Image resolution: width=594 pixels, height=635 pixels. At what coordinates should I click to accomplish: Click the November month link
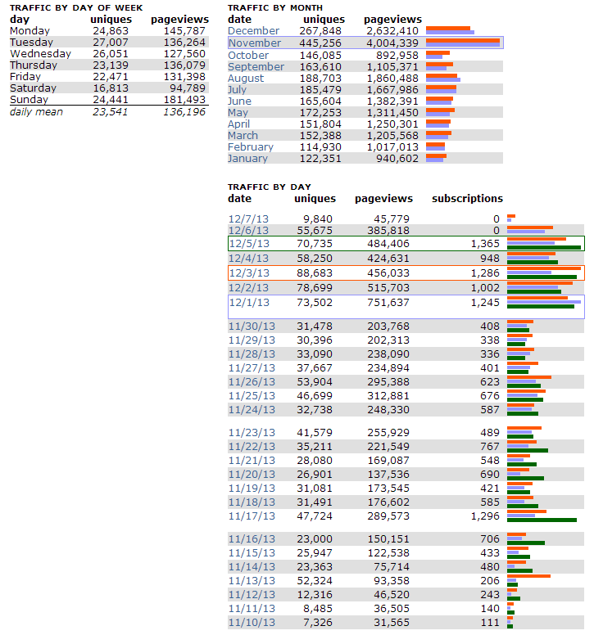[254, 43]
